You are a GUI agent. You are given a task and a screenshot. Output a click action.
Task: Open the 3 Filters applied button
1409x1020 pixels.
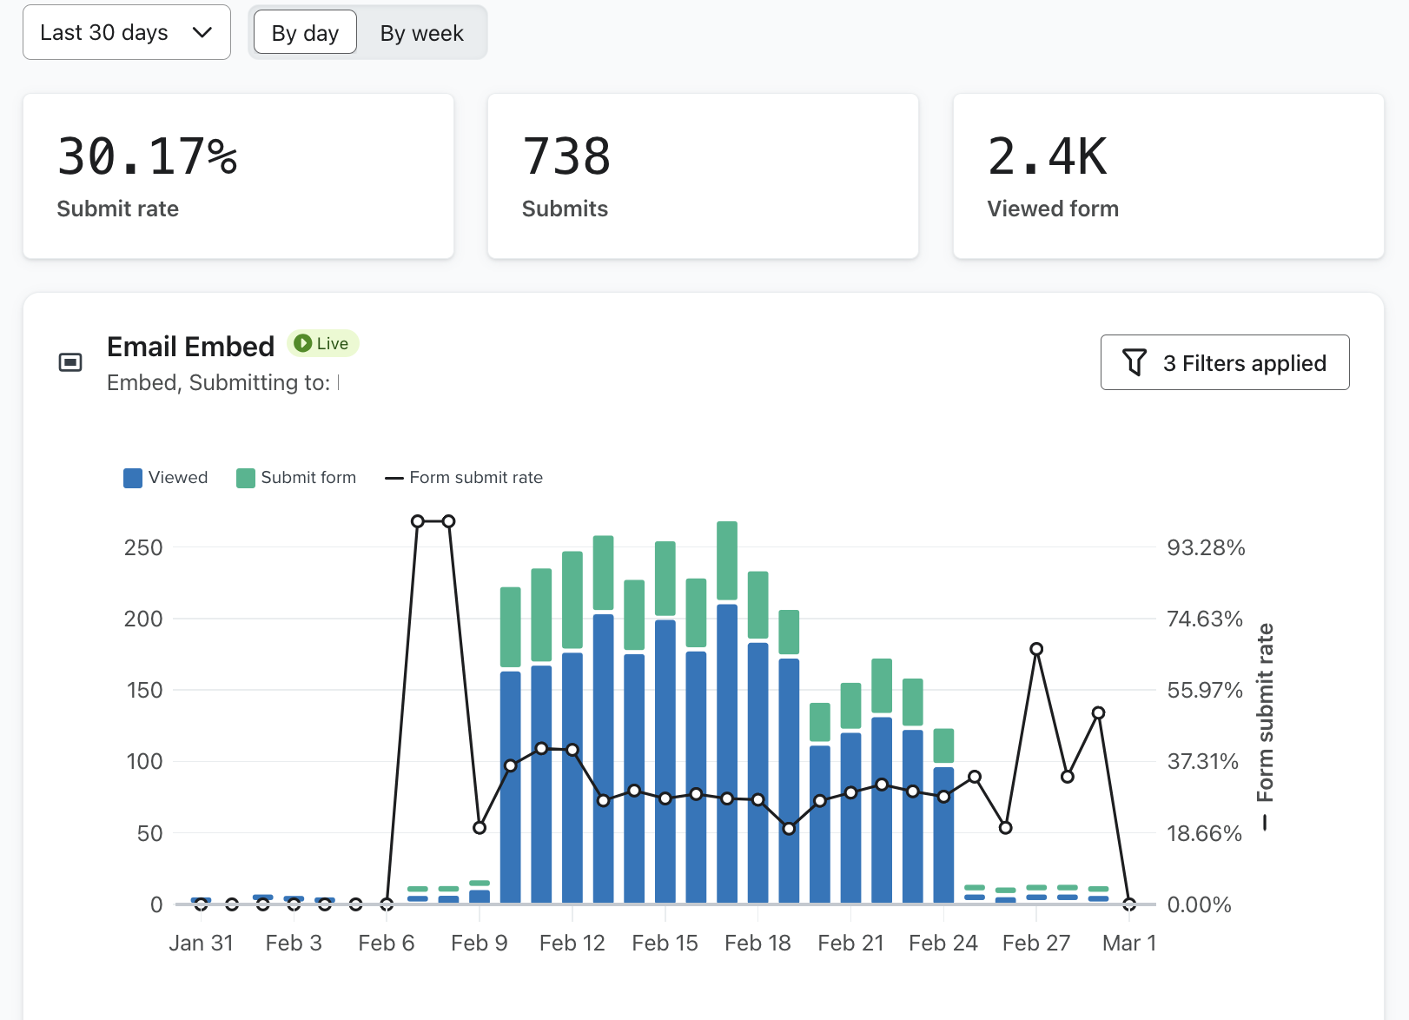click(1225, 362)
